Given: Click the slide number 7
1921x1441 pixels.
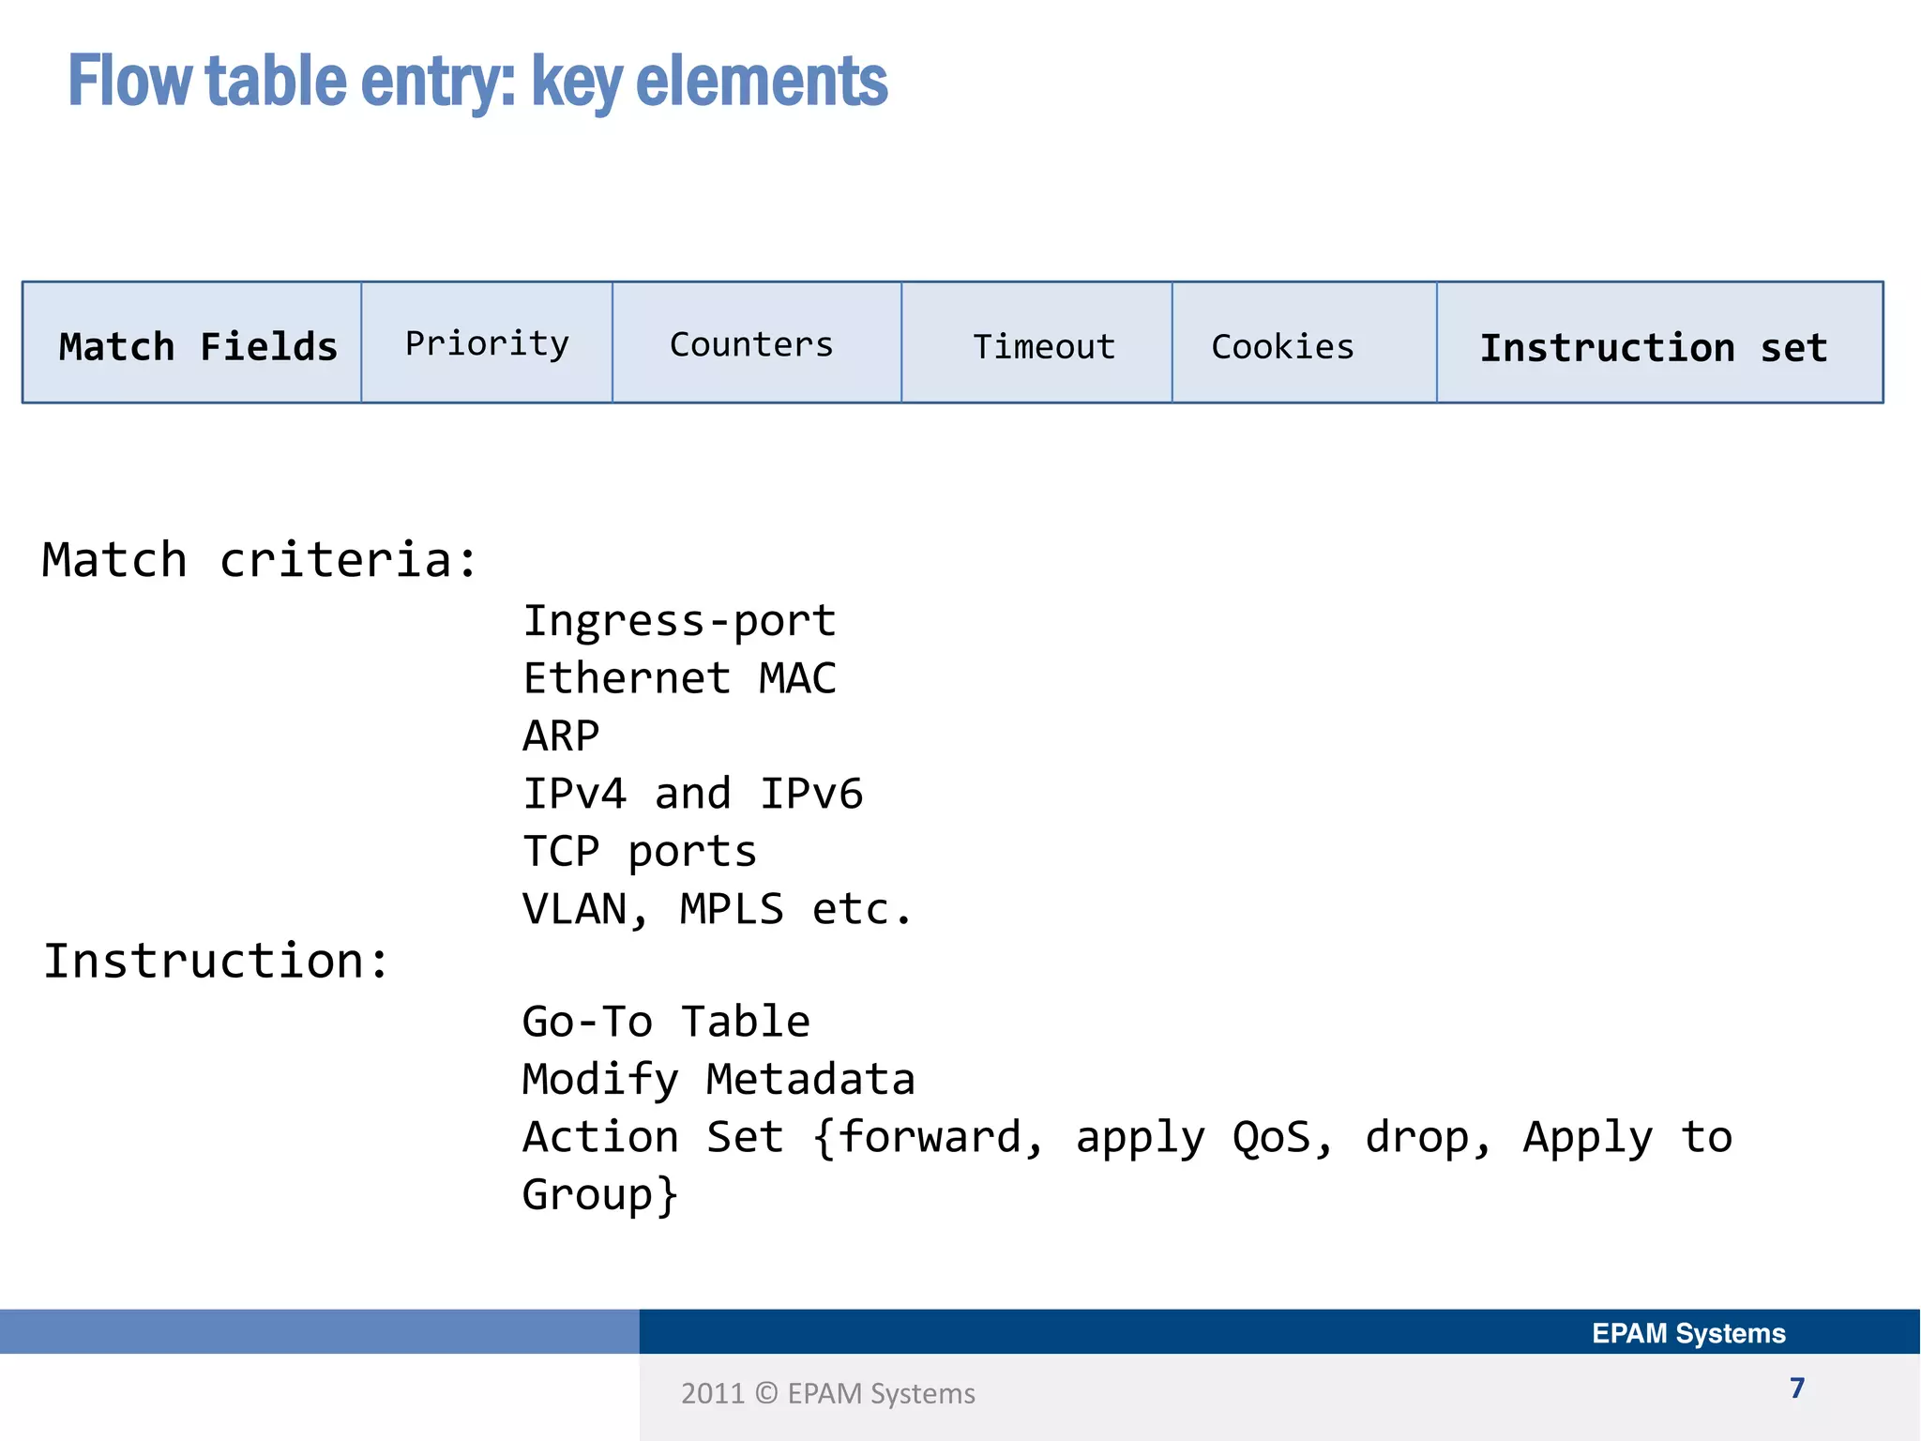Looking at the screenshot, I should pos(1797,1388).
